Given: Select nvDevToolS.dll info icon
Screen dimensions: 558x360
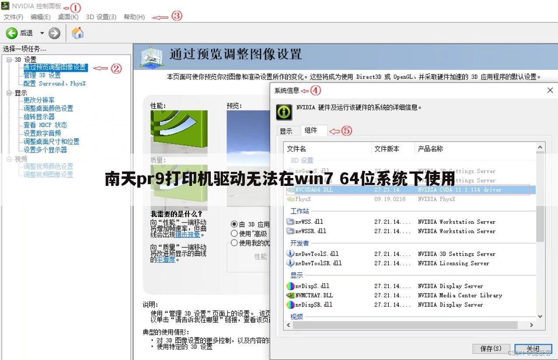Looking at the screenshot, I should point(290,254).
